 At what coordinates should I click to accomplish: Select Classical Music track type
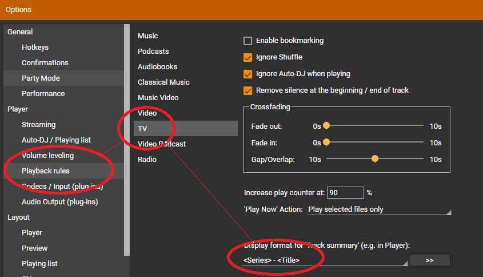click(163, 82)
